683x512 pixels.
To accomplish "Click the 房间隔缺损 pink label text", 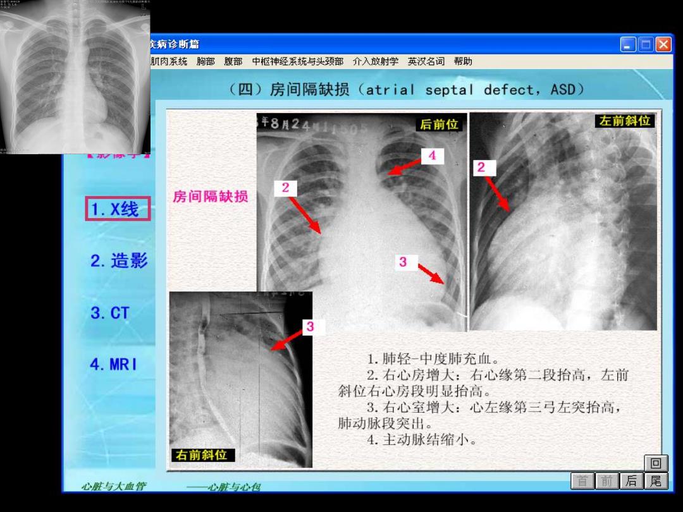I will point(211,197).
